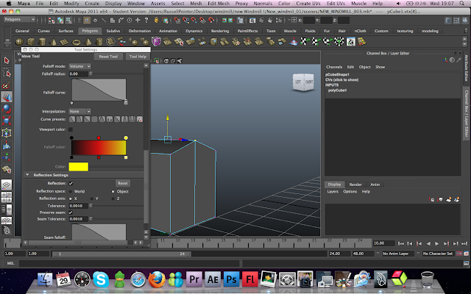Screen dimensions: 471x294
Task: Launch Firefox from the dock
Action: [157, 279]
